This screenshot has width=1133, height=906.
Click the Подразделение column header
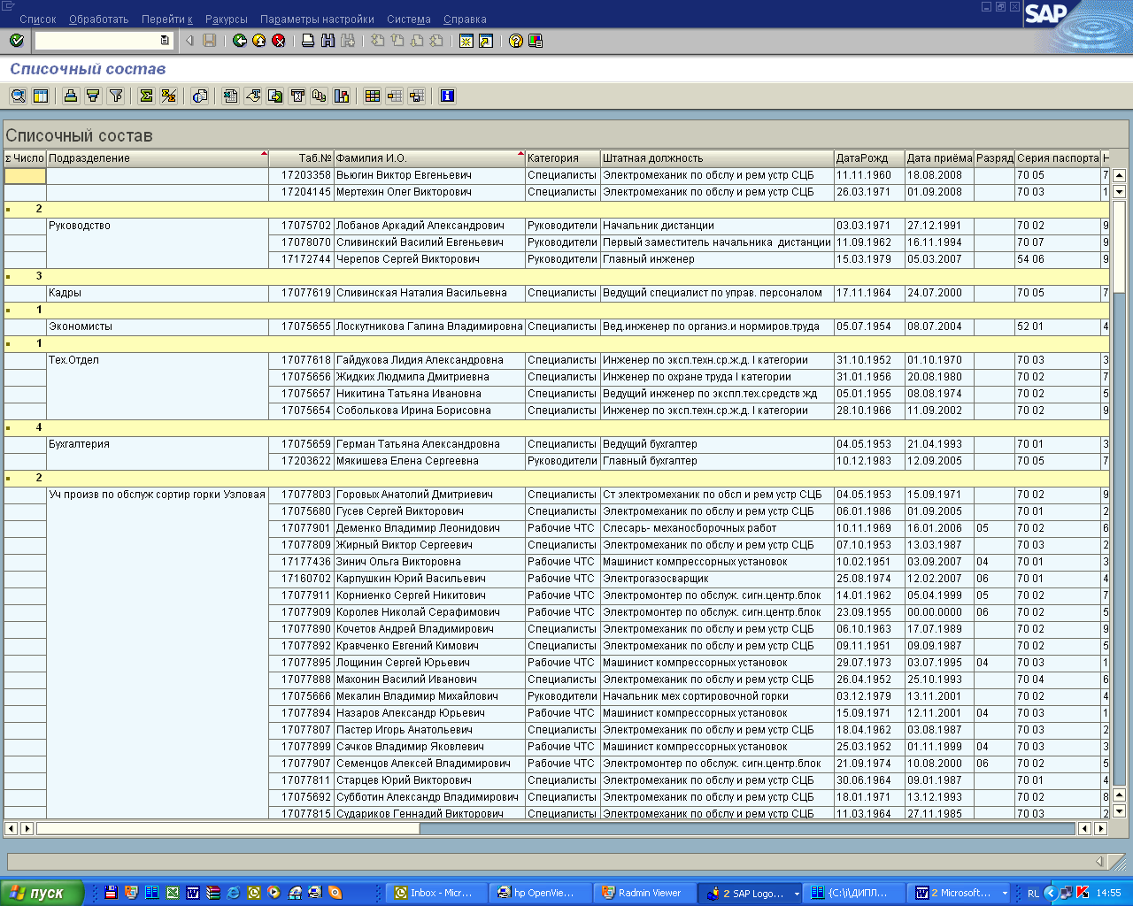(x=158, y=158)
